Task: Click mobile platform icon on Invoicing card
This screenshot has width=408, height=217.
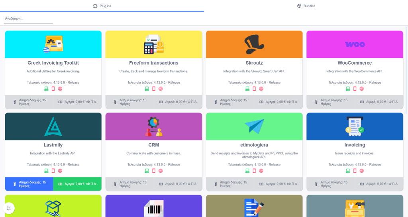Action: [355, 171]
